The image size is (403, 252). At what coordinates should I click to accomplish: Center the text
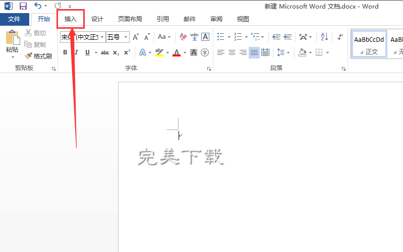pos(232,52)
